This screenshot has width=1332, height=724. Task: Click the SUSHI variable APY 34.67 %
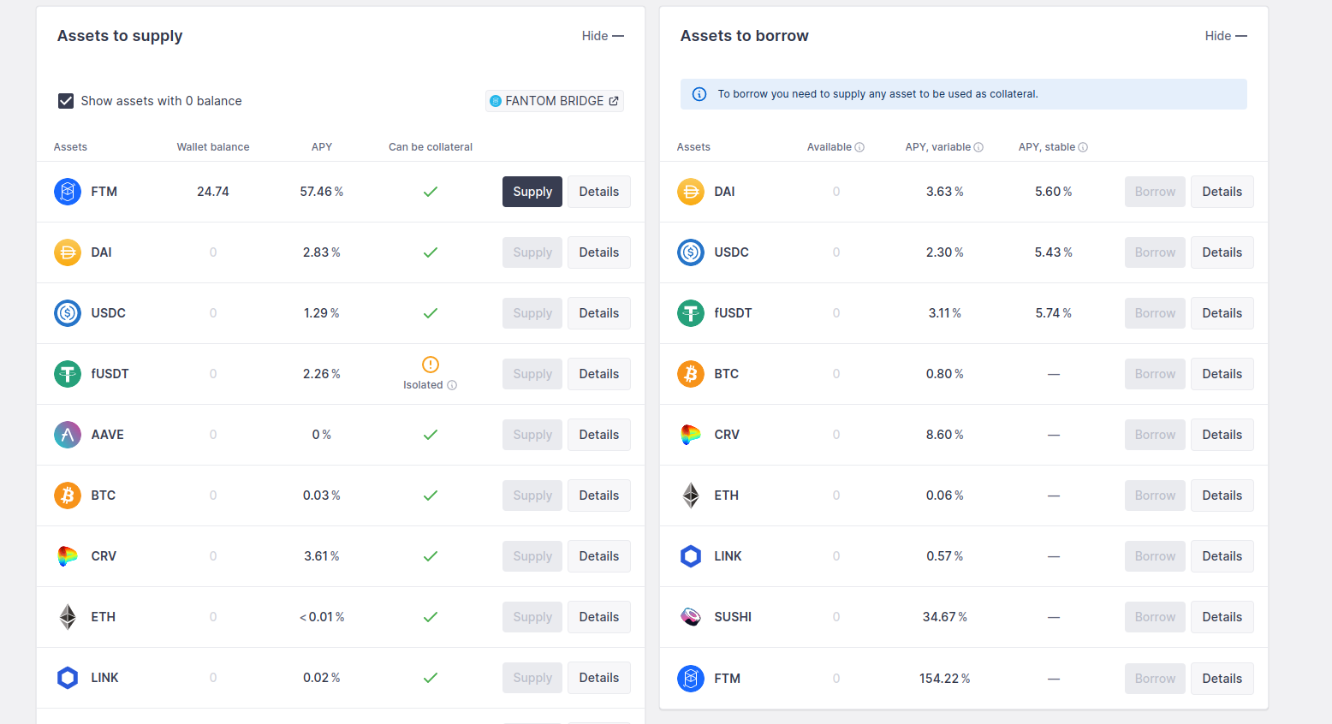click(945, 617)
